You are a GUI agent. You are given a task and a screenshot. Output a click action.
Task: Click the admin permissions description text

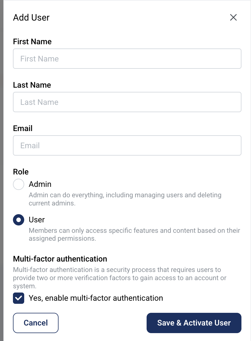tap(125, 199)
